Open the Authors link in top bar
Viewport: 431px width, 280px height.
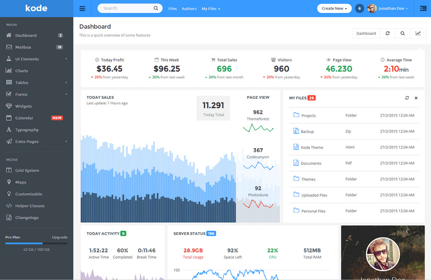pyautogui.click(x=189, y=9)
